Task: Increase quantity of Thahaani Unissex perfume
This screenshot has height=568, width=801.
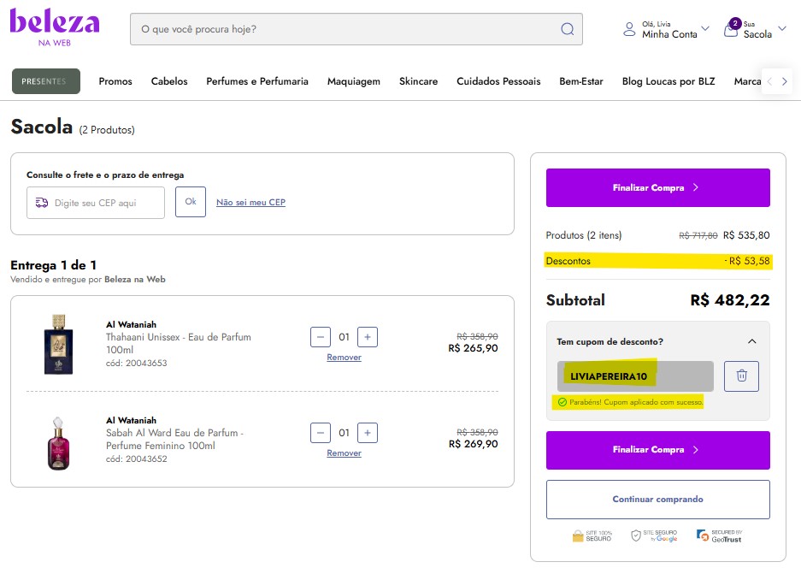Action: click(368, 337)
